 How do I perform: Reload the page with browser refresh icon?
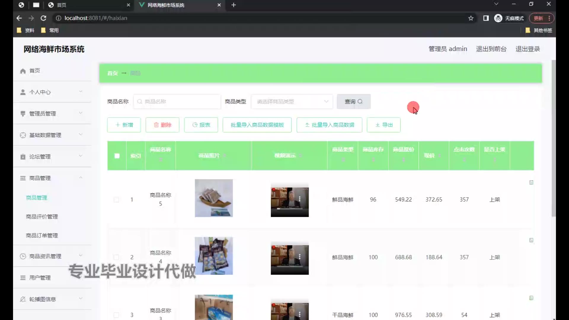[x=43, y=18]
